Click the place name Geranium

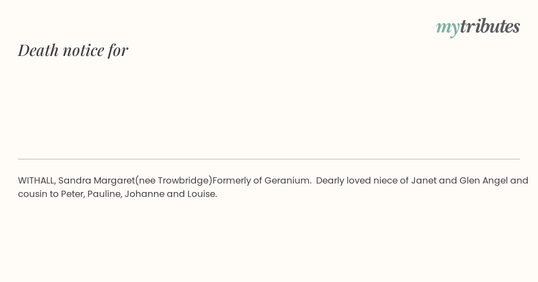288,180
